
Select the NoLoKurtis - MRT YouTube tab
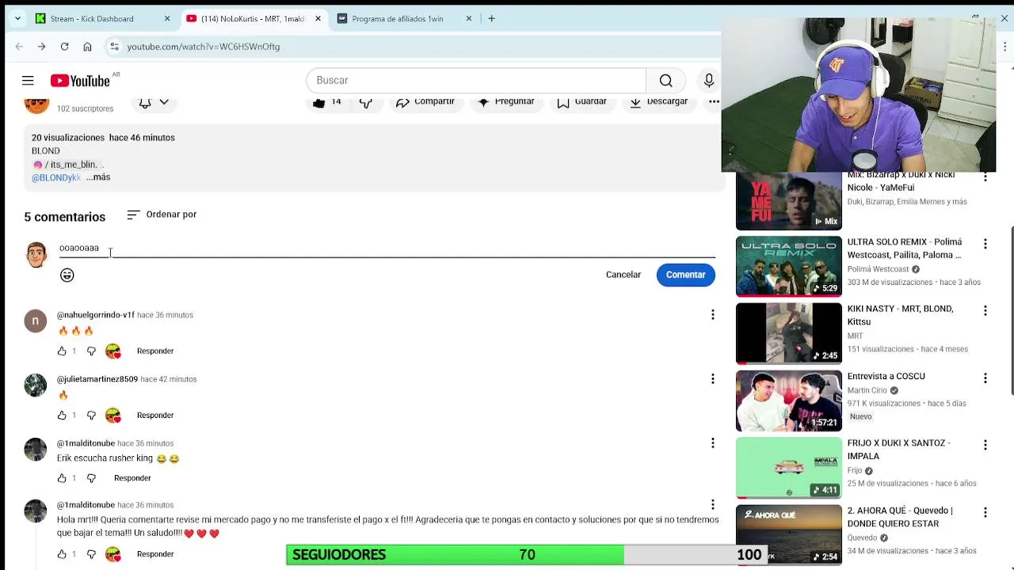point(253,18)
